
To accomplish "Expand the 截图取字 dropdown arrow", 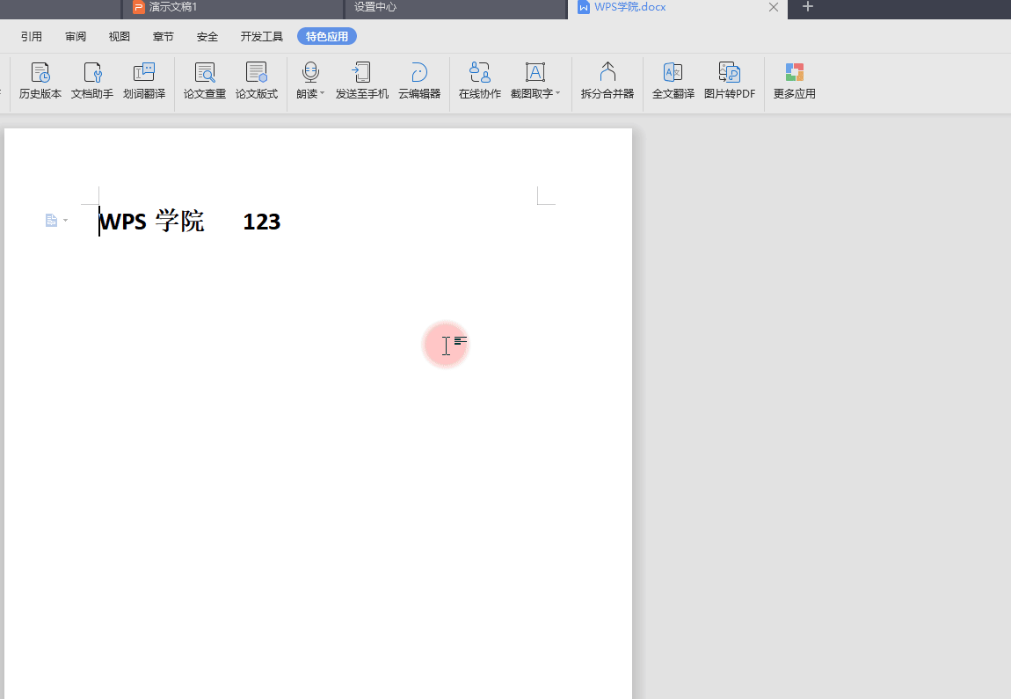I will click(x=557, y=93).
